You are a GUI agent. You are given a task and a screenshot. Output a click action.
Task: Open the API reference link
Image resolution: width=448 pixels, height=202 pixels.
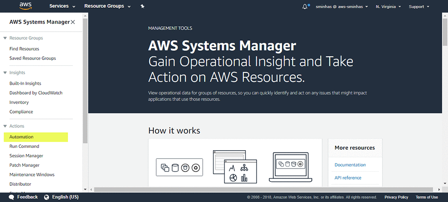348,178
